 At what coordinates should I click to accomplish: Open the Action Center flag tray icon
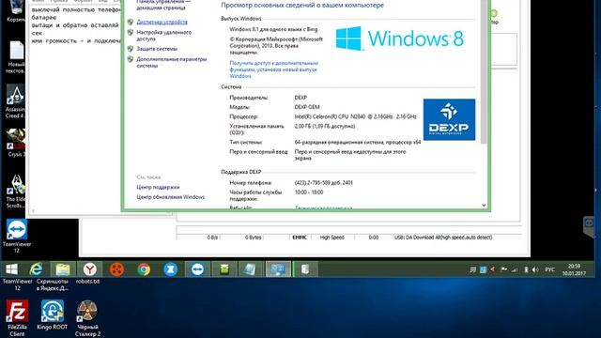[x=504, y=269]
